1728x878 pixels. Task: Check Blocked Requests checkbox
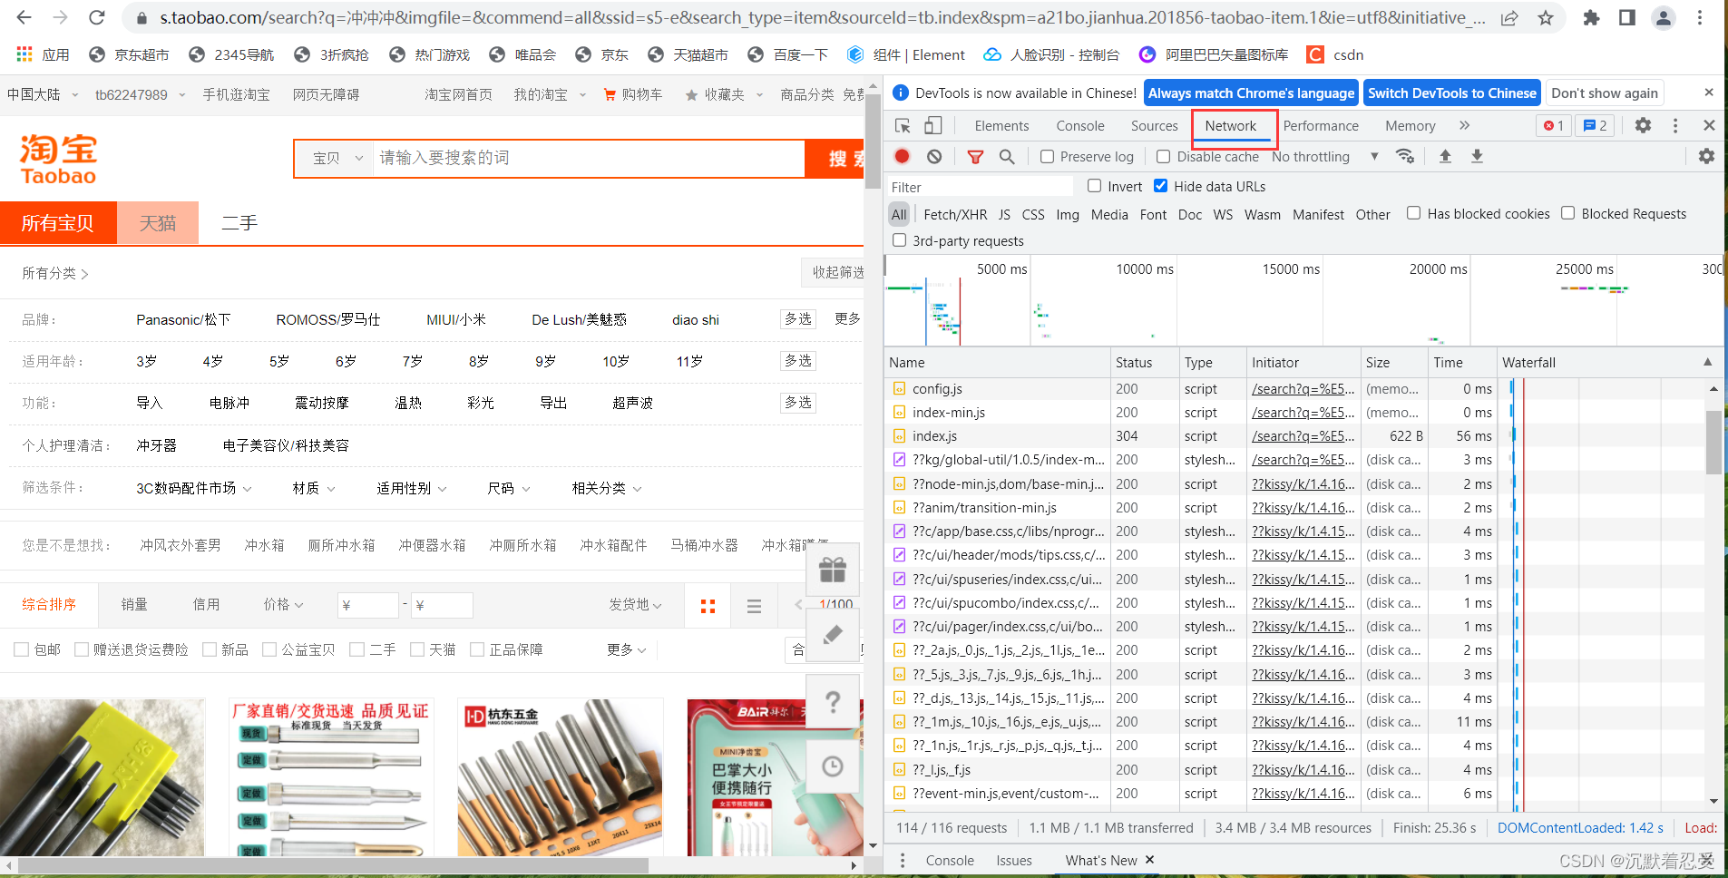1567,213
